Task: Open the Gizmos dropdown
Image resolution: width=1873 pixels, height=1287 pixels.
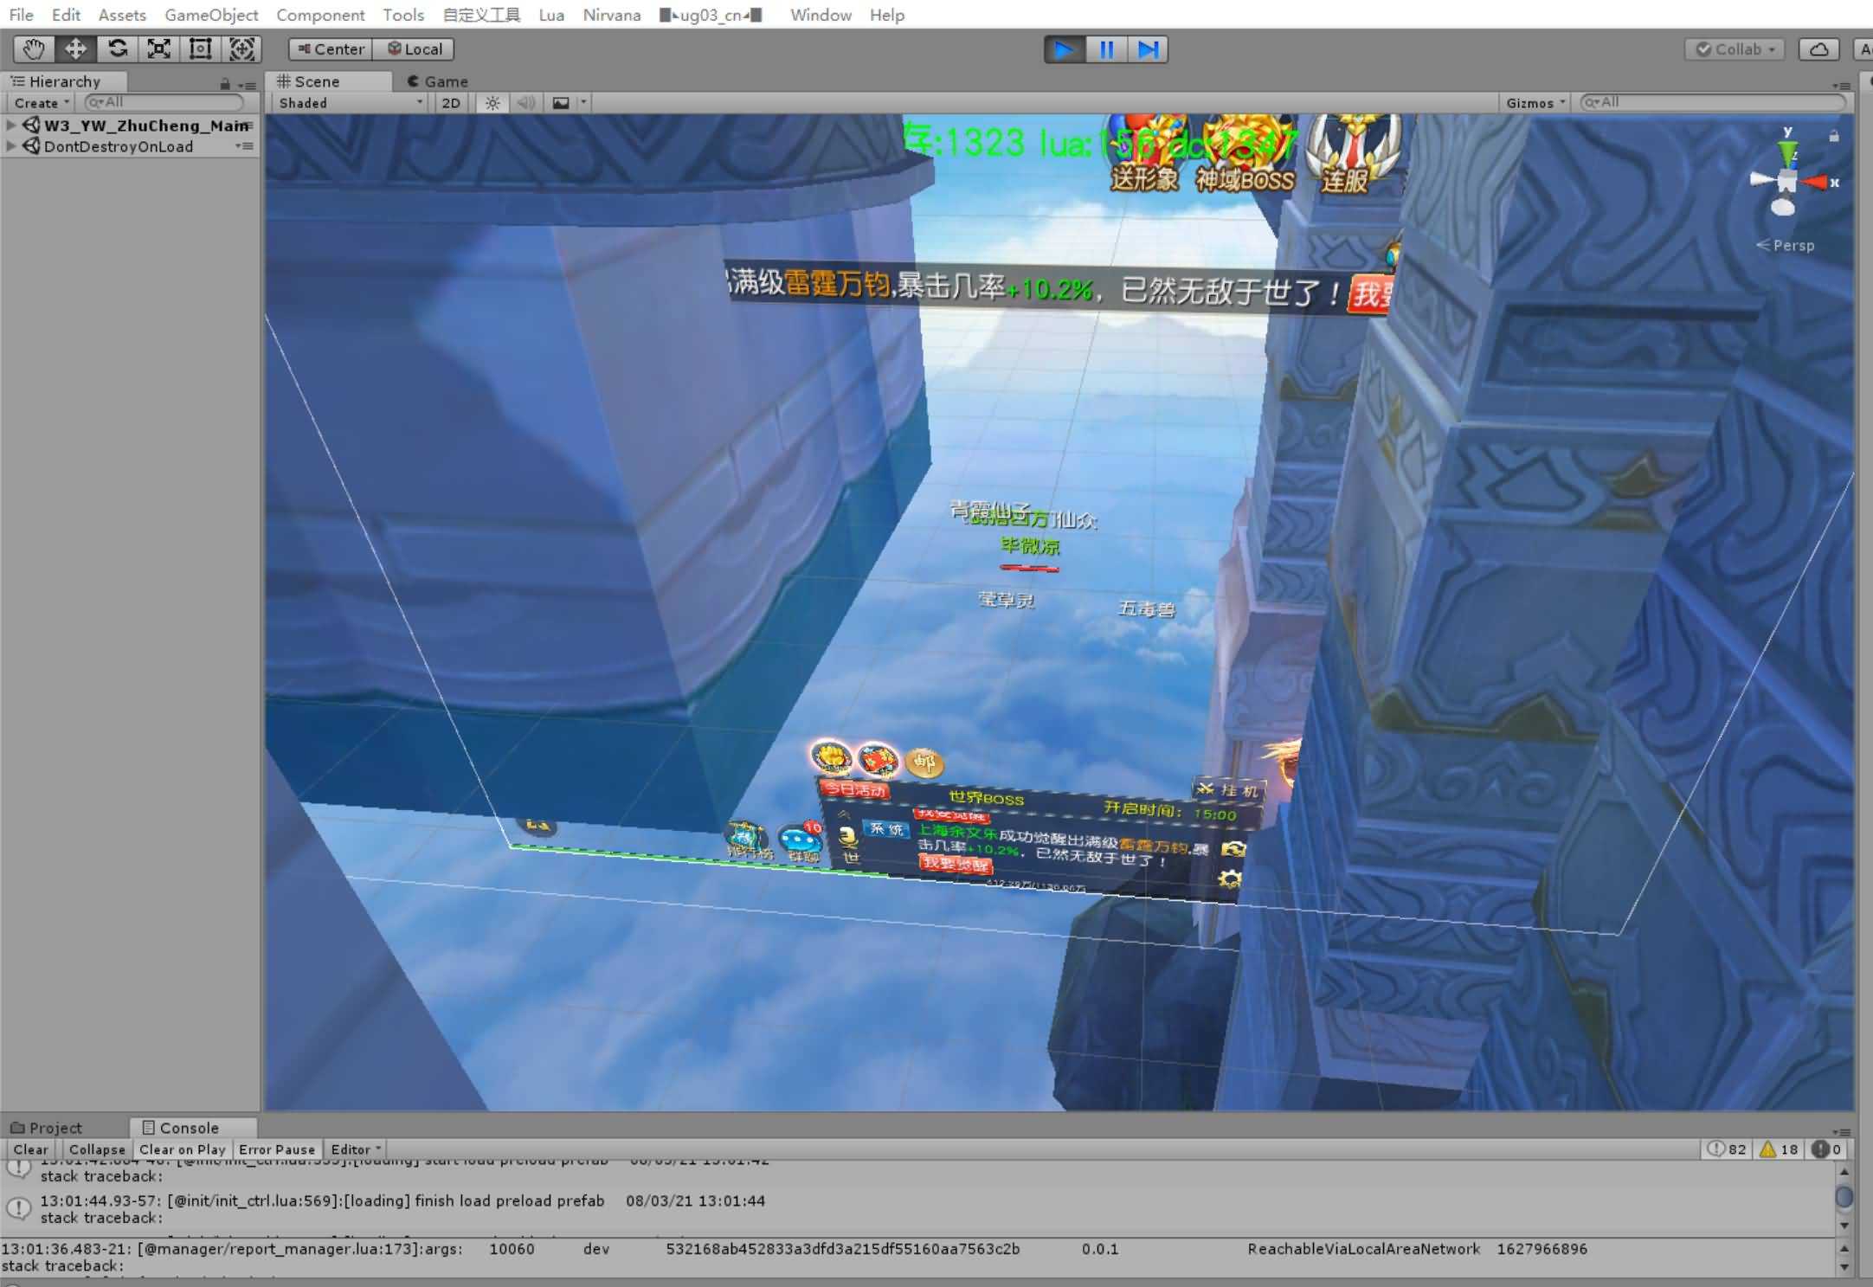Action: 1535,103
